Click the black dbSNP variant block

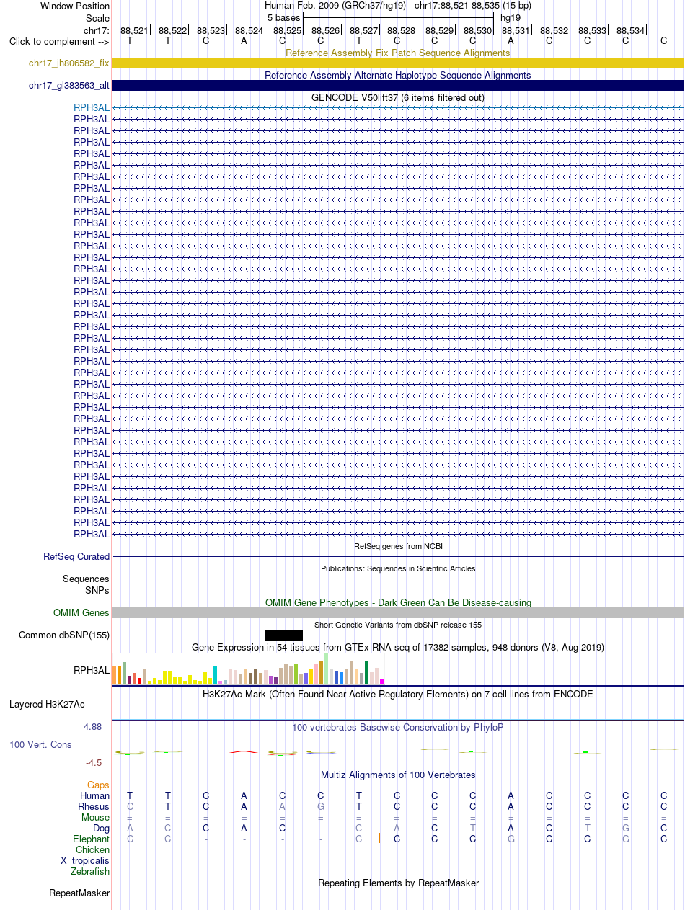tap(283, 635)
